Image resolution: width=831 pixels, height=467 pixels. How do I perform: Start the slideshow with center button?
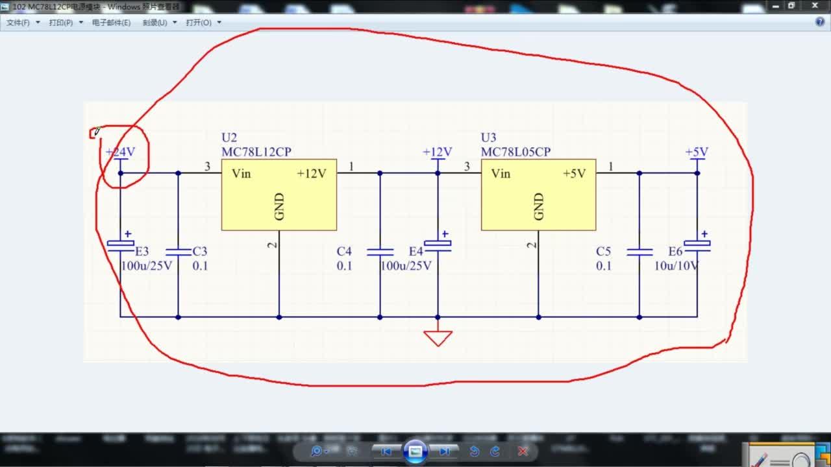coord(415,451)
